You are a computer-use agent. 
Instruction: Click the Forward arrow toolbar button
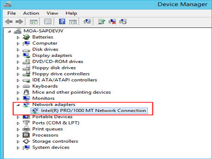pyautogui.click(x=19, y=22)
